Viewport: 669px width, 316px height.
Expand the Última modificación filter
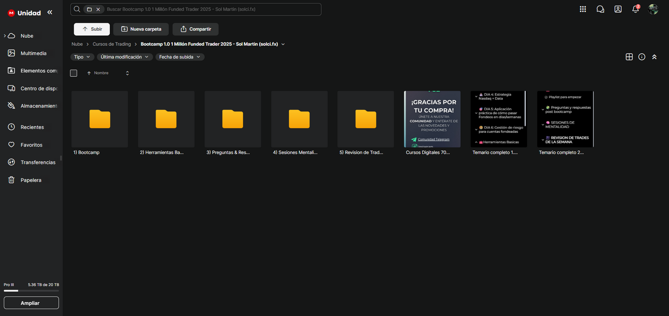click(x=125, y=57)
